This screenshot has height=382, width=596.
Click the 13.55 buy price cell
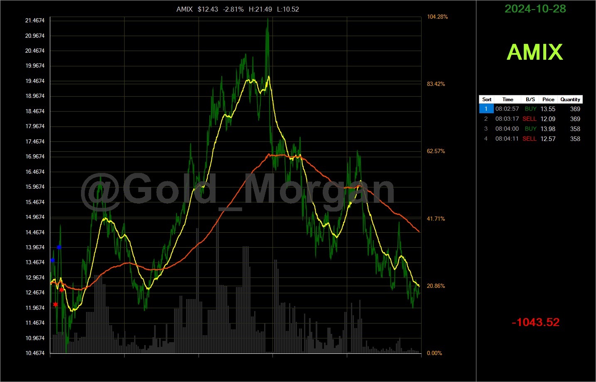548,109
